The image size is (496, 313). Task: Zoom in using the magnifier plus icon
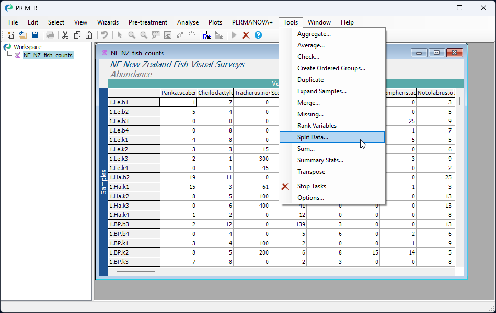click(132, 35)
